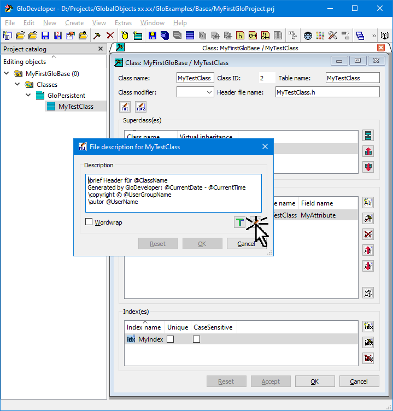Click the yellow database cylinder toolbar icon
This screenshot has width=393, height=411.
[x=125, y=36]
